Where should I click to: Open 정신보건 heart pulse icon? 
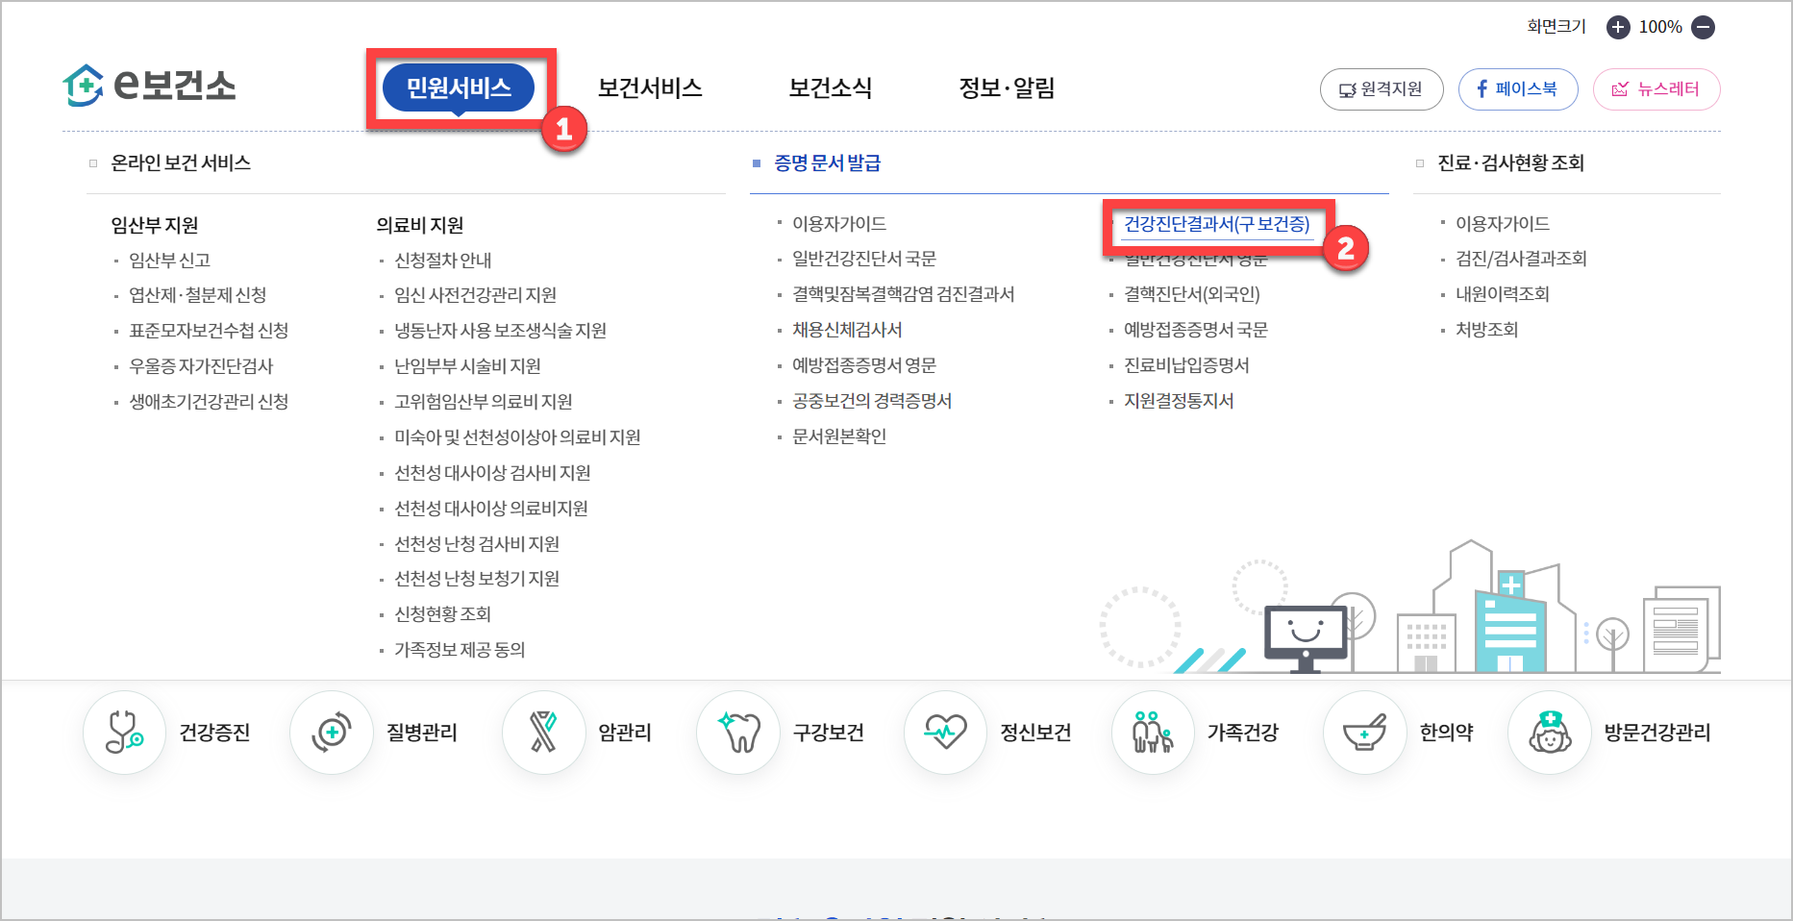click(946, 733)
